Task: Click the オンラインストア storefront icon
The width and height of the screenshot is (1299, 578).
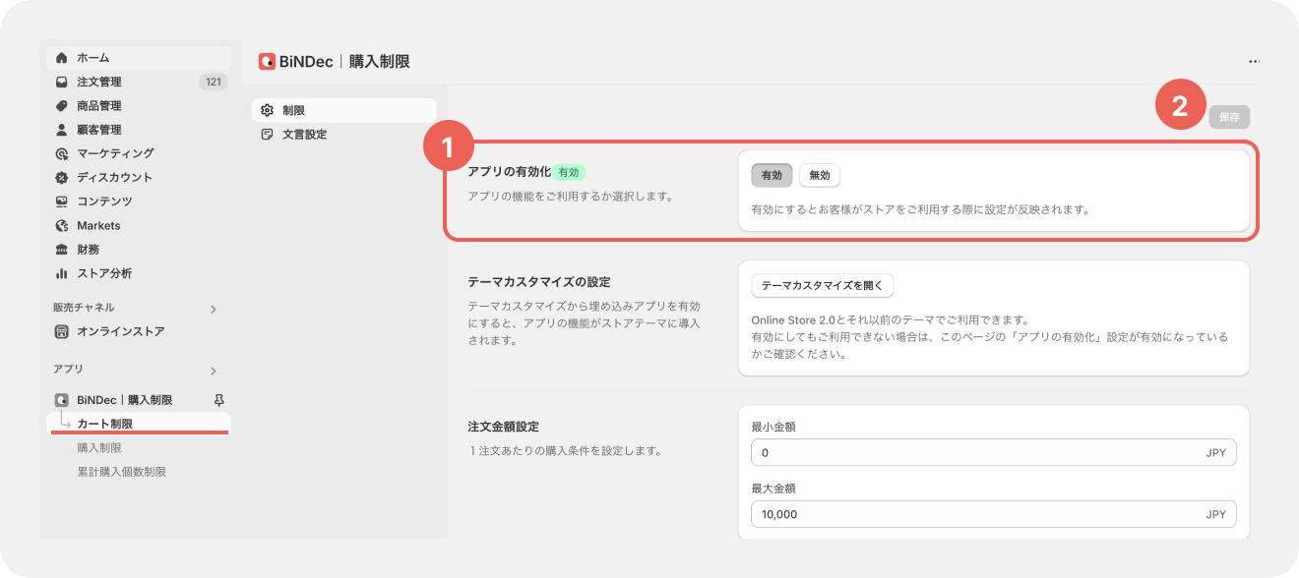Action: tap(62, 331)
